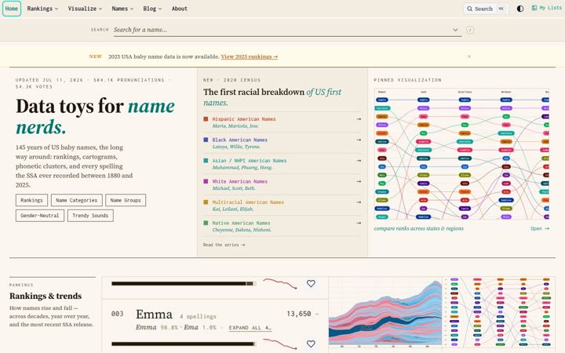Open the Names menu
Viewport: 565px width, 353px height.
pos(122,9)
